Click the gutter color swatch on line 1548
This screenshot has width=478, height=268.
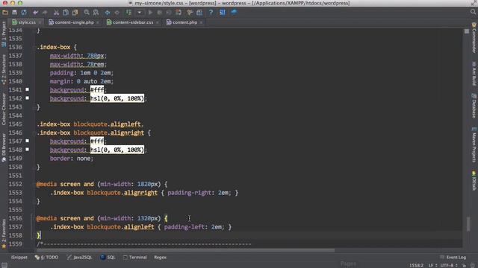[x=27, y=149]
